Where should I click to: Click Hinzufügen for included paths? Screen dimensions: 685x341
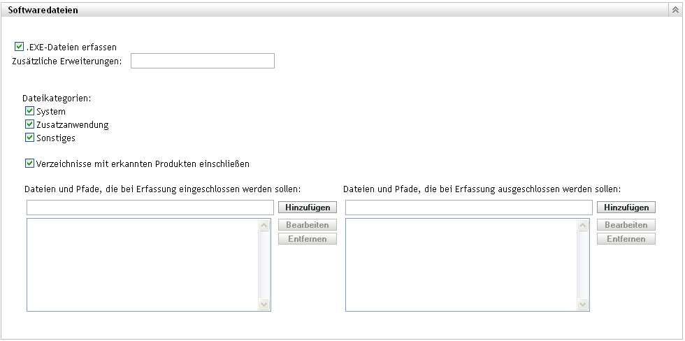(x=308, y=208)
